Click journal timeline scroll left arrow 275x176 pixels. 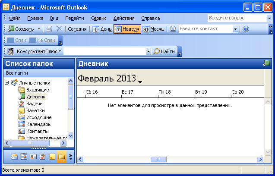[80, 160]
